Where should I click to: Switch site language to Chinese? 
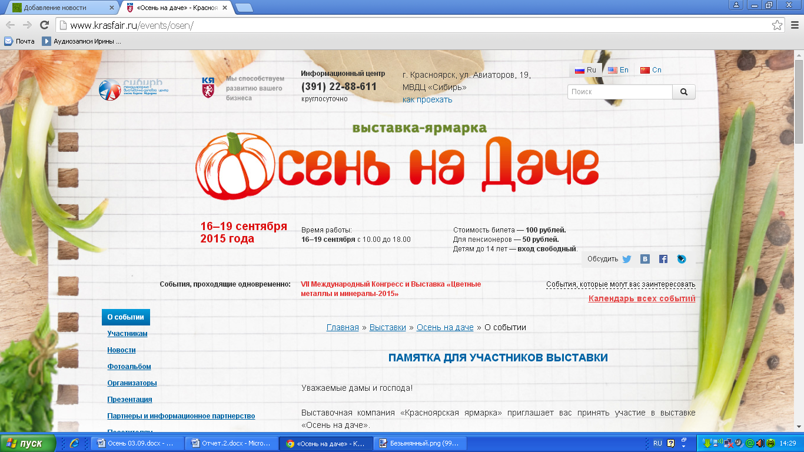tap(651, 70)
